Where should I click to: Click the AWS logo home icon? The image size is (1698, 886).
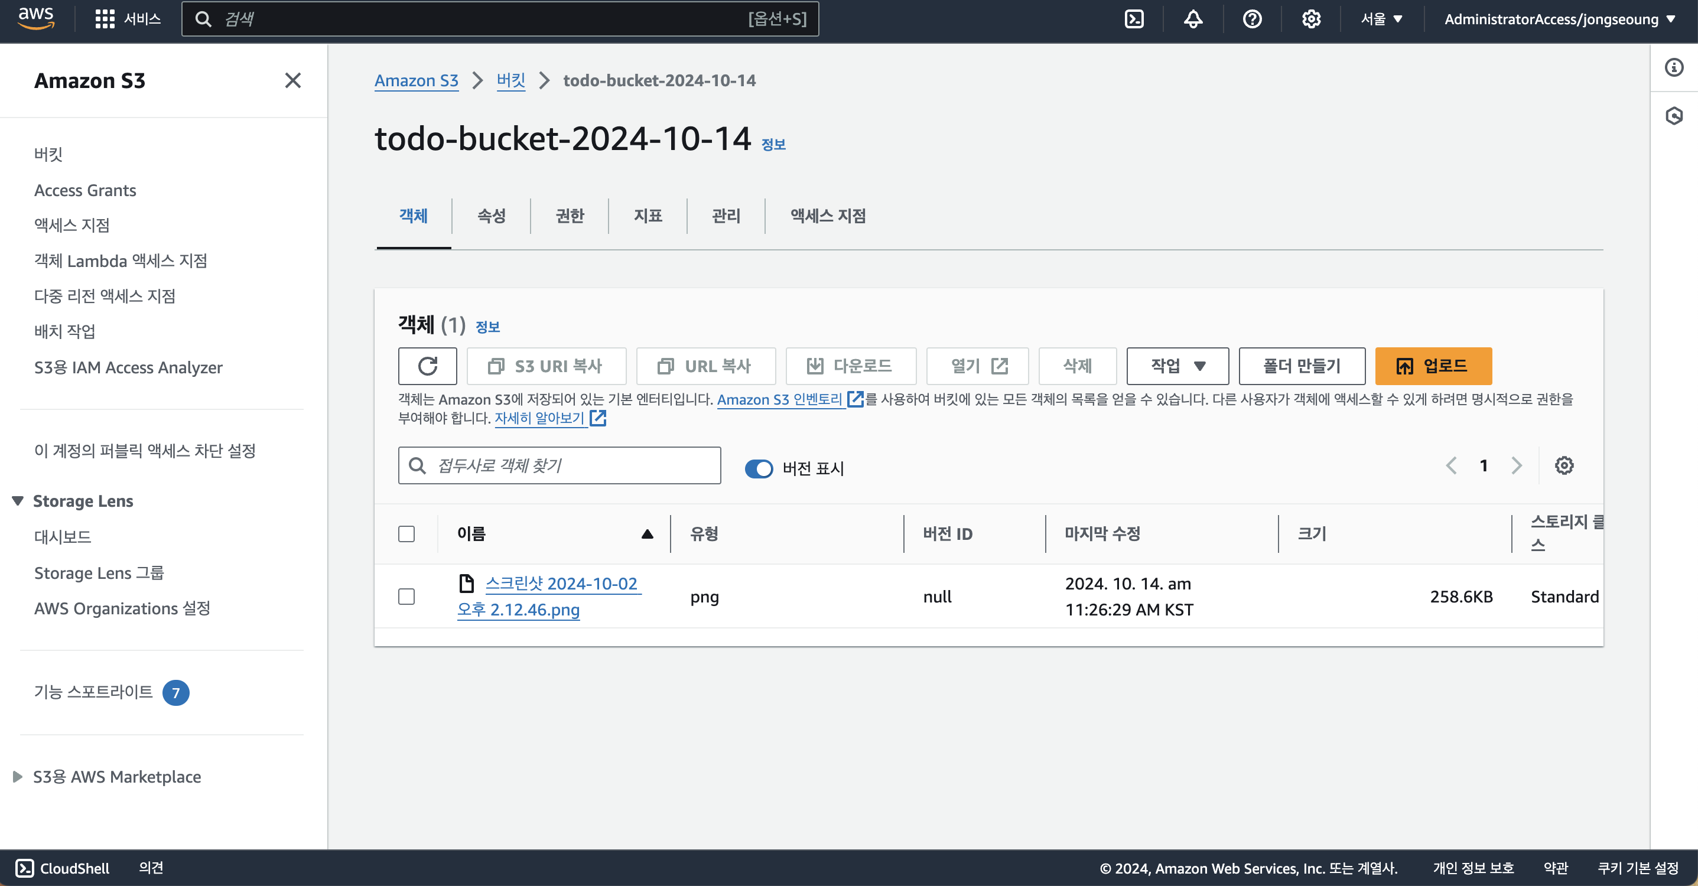coord(35,18)
